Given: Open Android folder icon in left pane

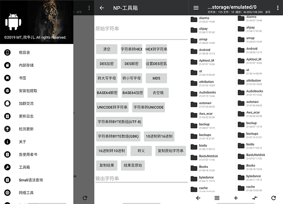Looking at the screenshot, I should pyautogui.click(x=194, y=51).
